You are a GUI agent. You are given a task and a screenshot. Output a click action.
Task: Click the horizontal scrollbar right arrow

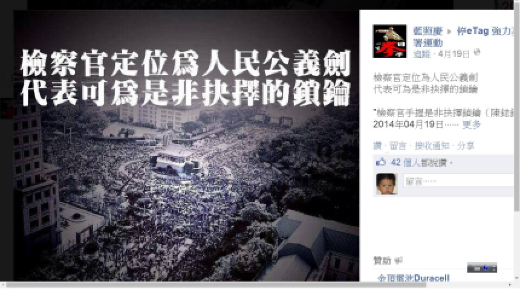510,285
